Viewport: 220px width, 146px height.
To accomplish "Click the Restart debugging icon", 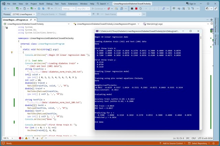I will [141, 9].
